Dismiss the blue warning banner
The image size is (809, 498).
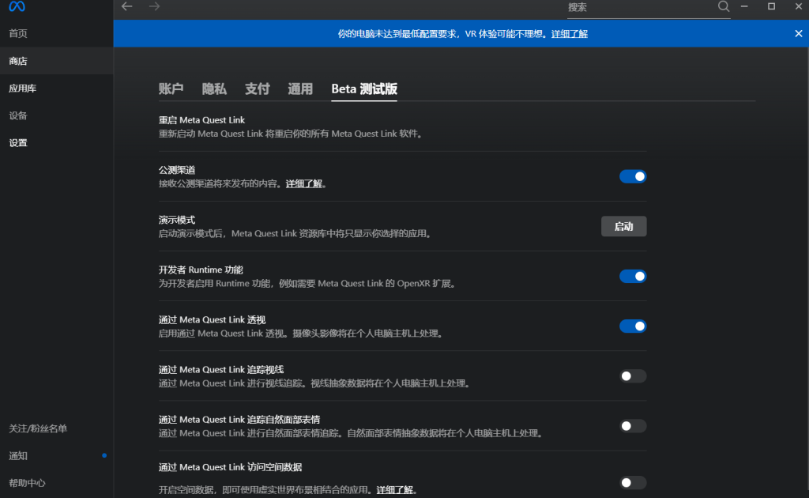[798, 33]
